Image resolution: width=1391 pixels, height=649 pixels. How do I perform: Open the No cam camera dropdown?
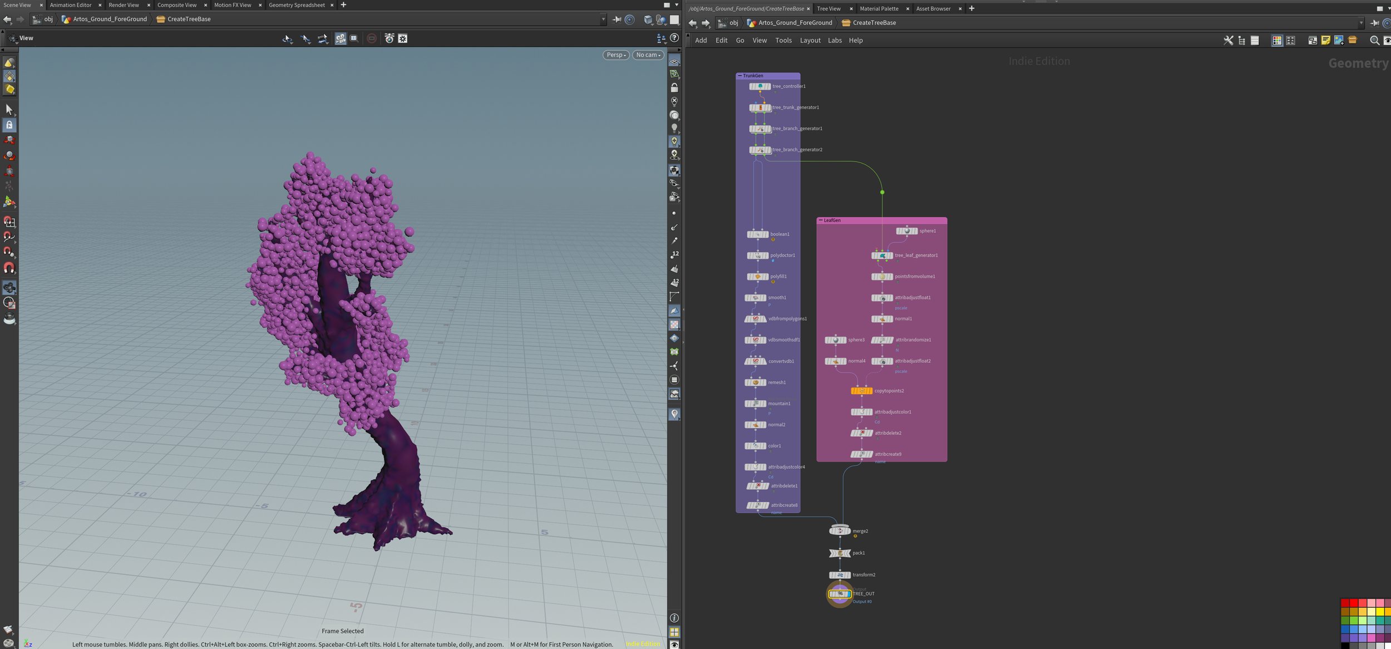pyautogui.click(x=648, y=55)
